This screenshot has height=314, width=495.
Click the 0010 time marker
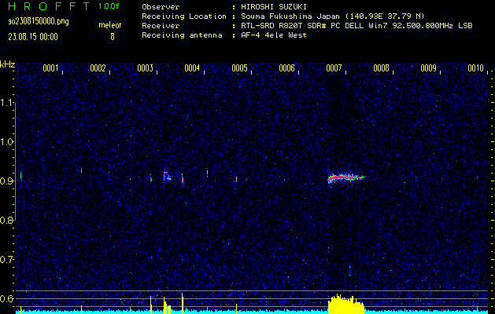pyautogui.click(x=475, y=68)
